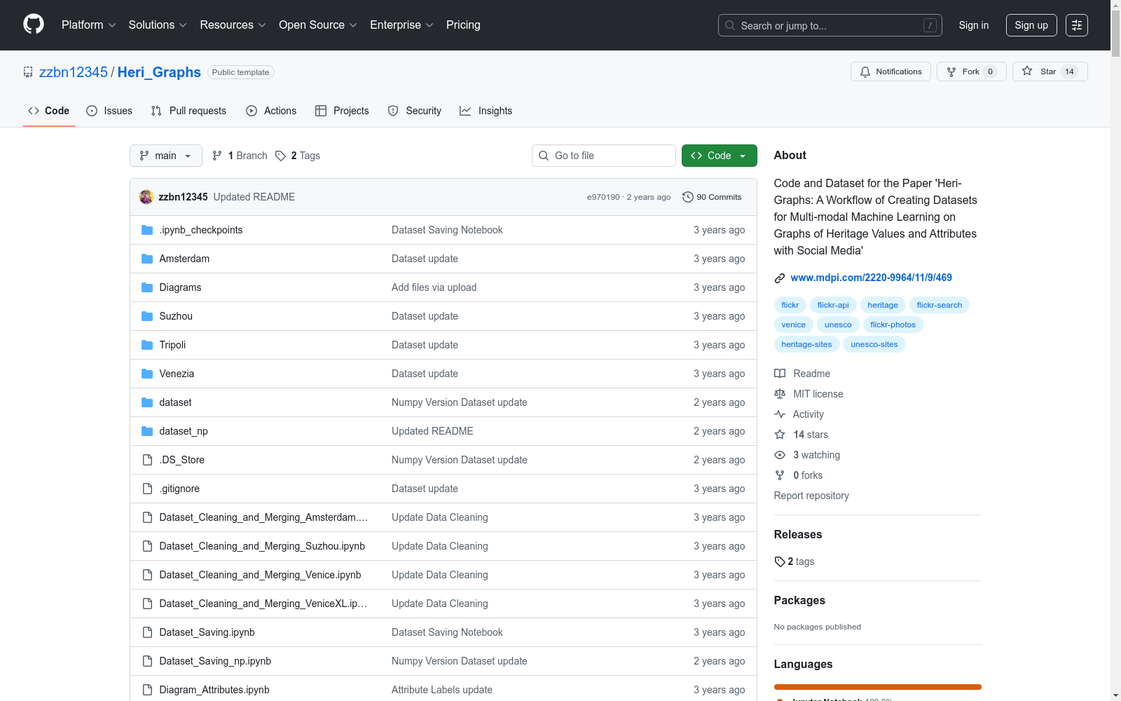View the 90 Commits history
Viewport: 1121px width, 701px height.
click(712, 197)
